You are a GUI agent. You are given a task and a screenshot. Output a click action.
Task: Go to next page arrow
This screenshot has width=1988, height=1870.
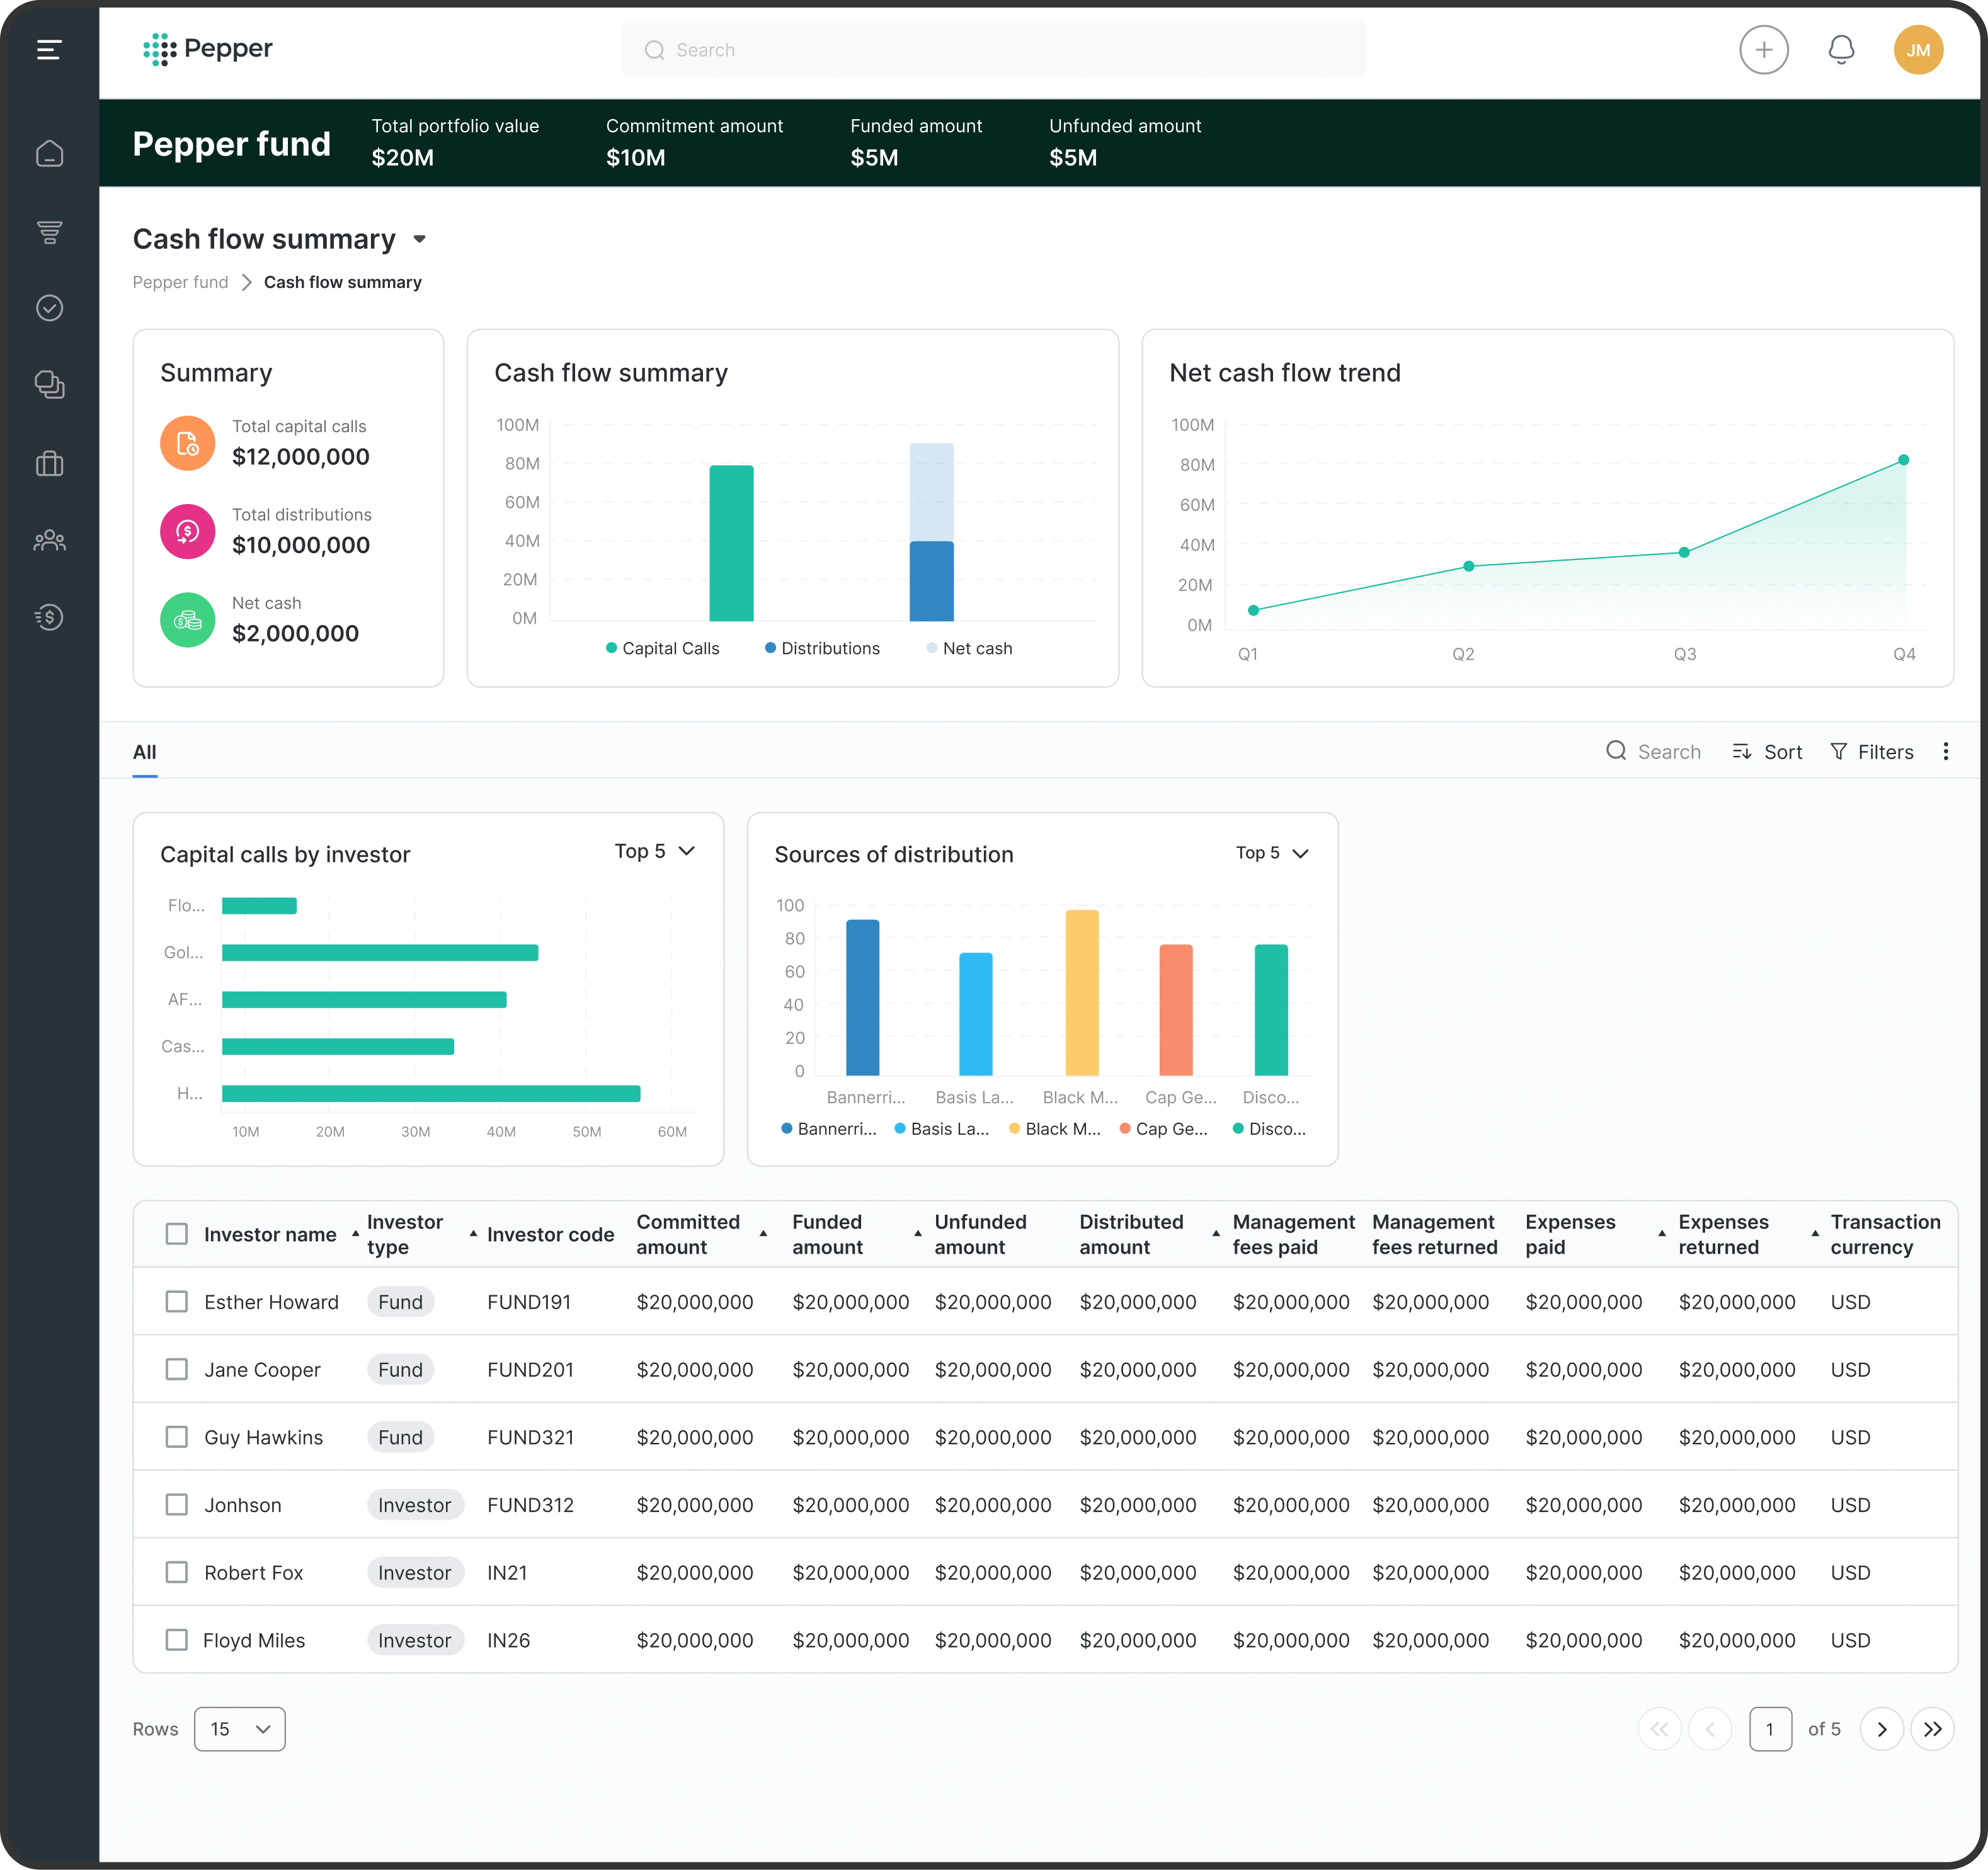[1881, 1729]
